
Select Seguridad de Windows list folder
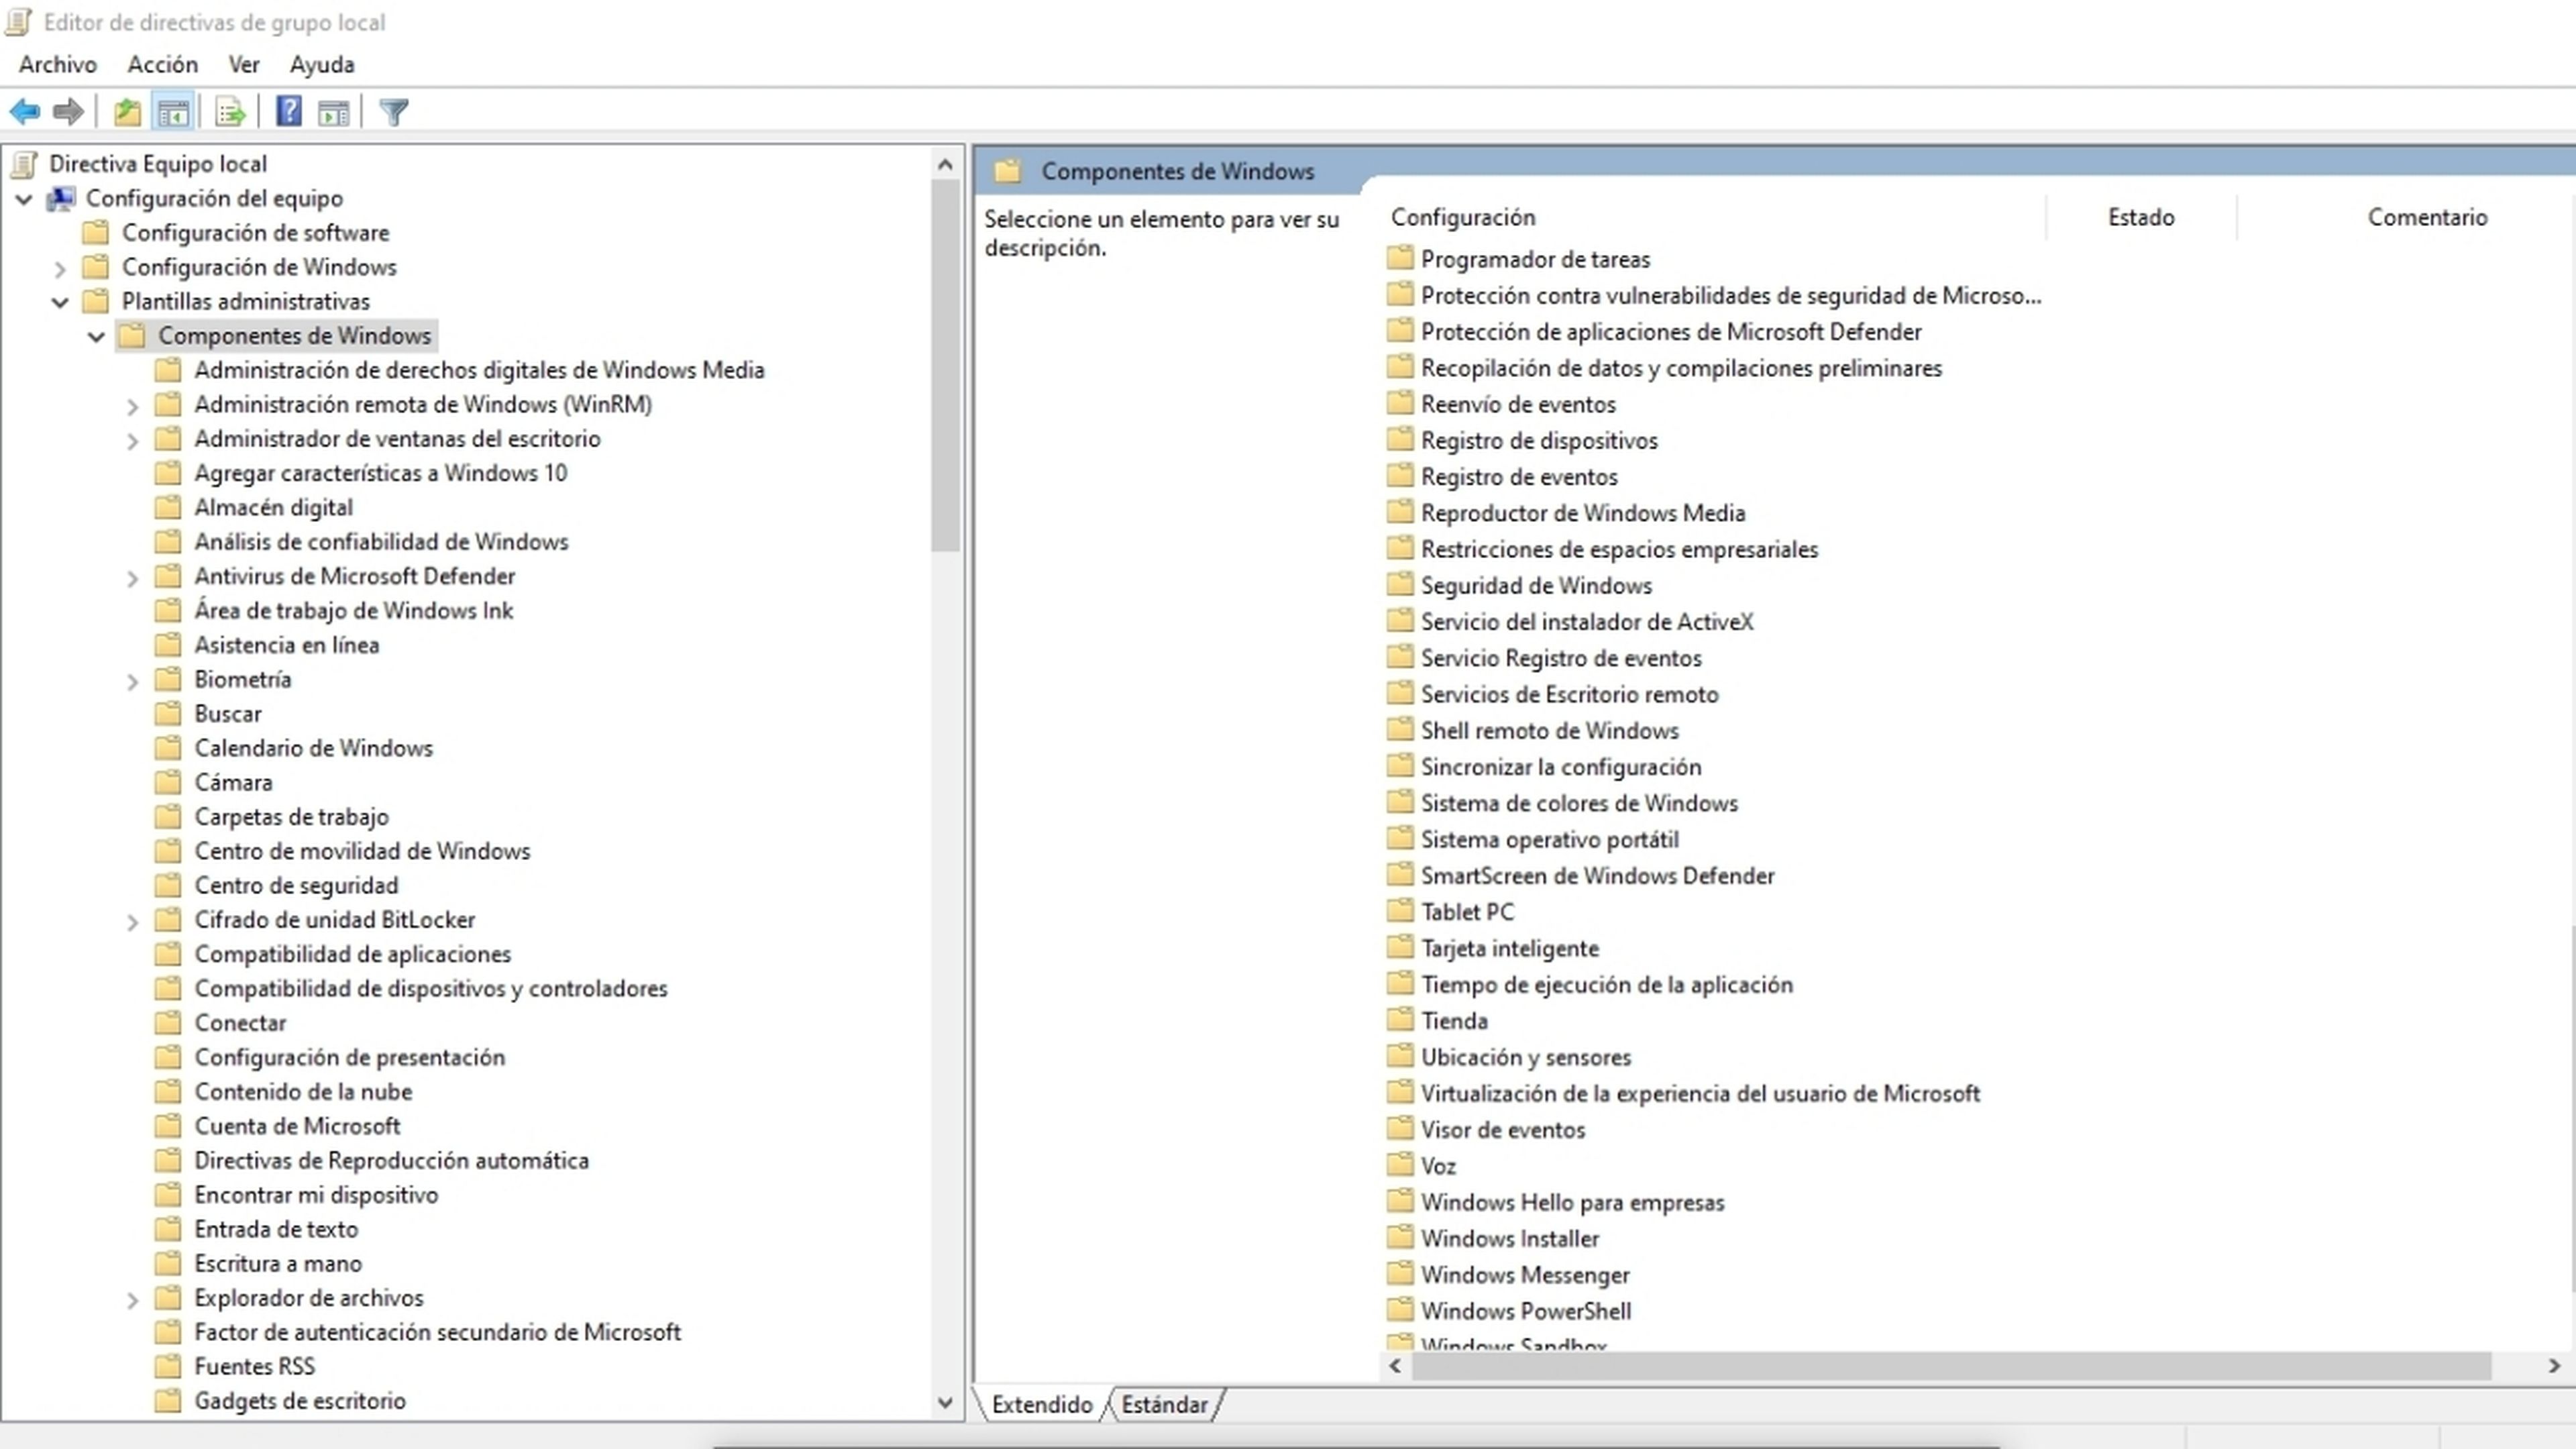pos(1536,585)
